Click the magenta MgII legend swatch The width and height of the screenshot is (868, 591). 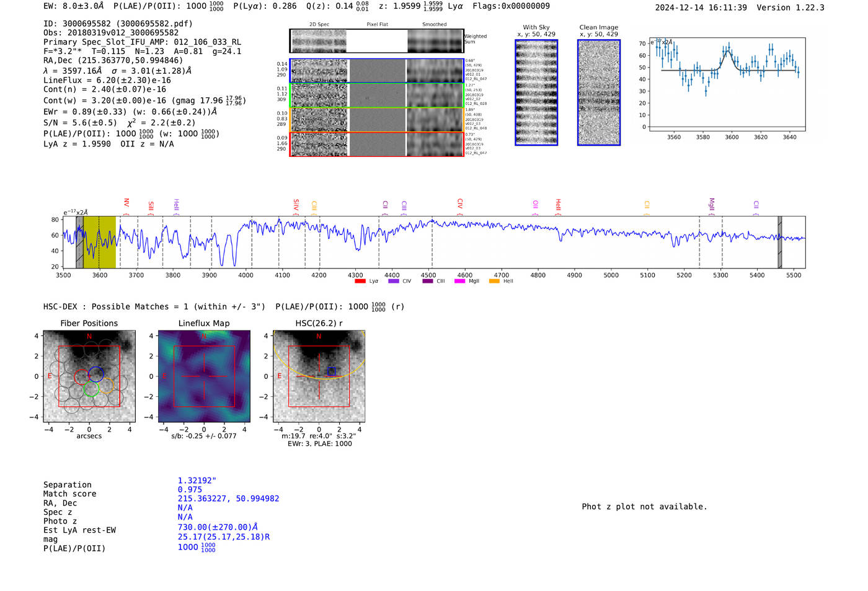pos(460,282)
